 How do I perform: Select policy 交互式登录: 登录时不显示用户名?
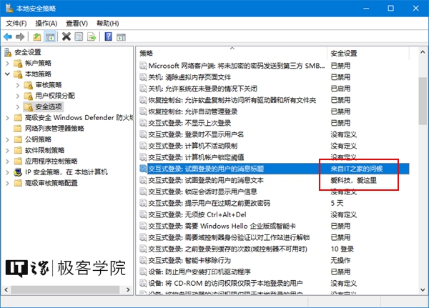tap(196, 134)
